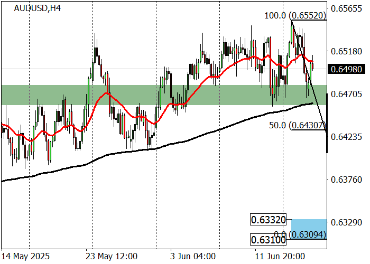Click the current price tag 0.64980

click(x=346, y=69)
